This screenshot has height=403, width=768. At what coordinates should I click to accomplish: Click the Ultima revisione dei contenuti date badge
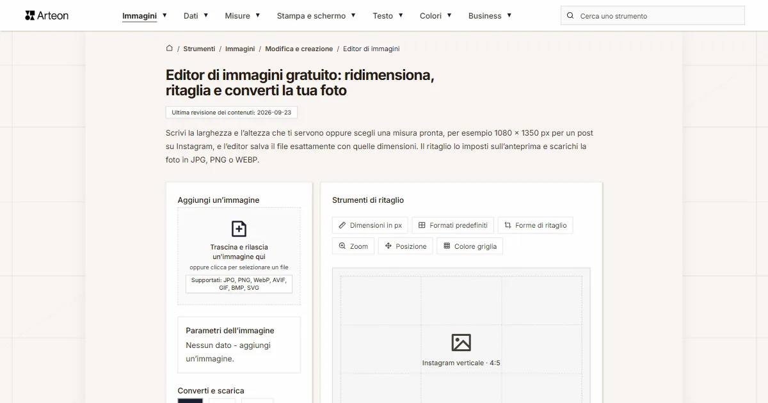pos(231,113)
